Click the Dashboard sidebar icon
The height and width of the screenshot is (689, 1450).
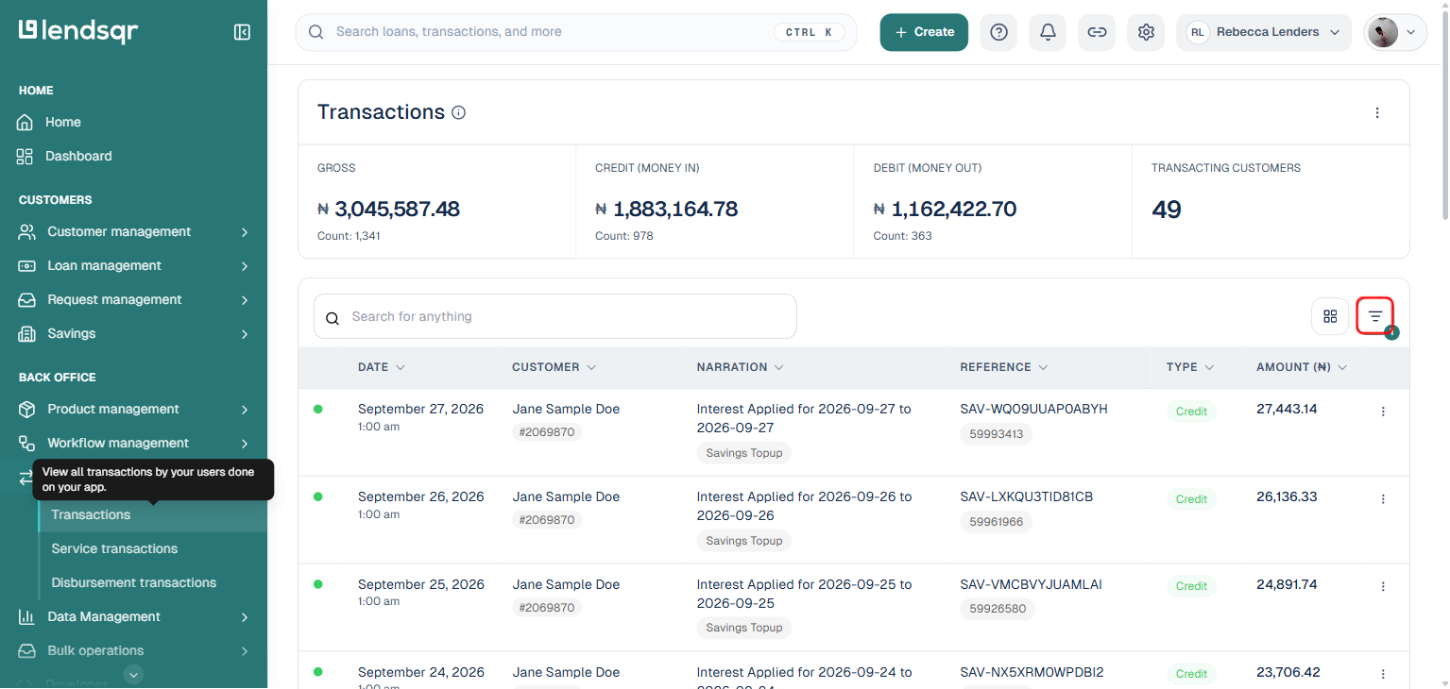point(25,157)
